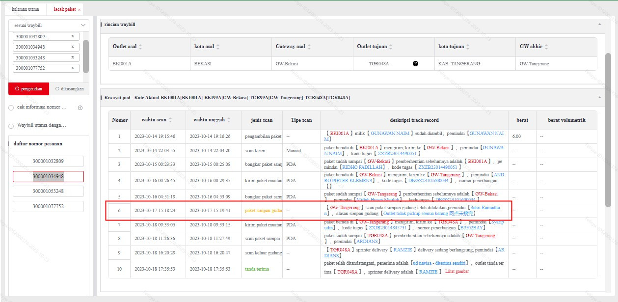Close the lacak paket tab
The height and width of the screenshot is (302, 618).
[x=80, y=10]
